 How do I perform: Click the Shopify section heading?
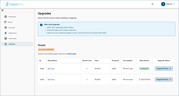point(42,45)
